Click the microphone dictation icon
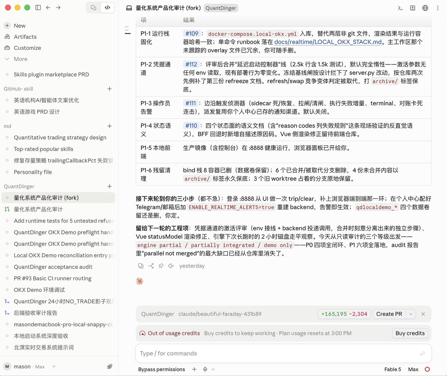This screenshot has height=376, width=447. [x=205, y=369]
